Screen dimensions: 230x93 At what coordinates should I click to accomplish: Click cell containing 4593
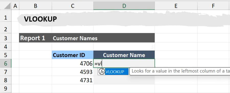point(73,72)
